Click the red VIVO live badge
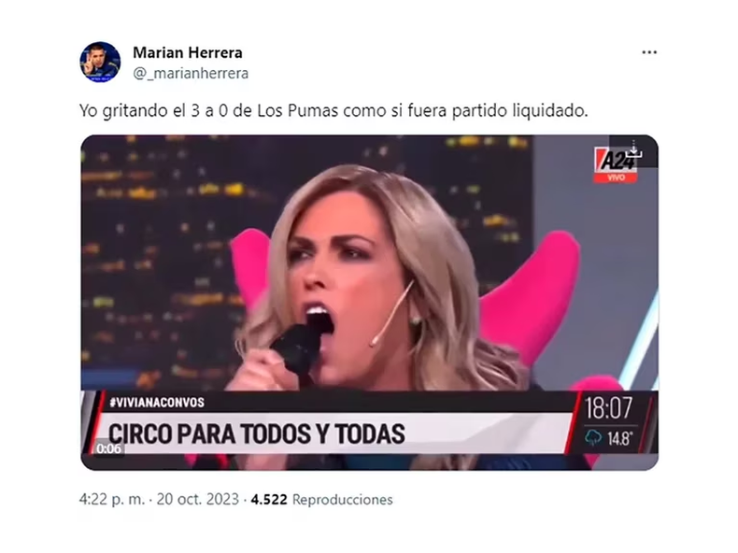This screenshot has height=553, width=738. pyautogui.click(x=616, y=177)
